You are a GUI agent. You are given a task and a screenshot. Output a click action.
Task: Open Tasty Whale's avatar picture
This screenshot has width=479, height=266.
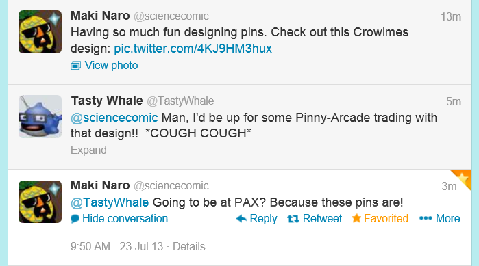(x=40, y=117)
